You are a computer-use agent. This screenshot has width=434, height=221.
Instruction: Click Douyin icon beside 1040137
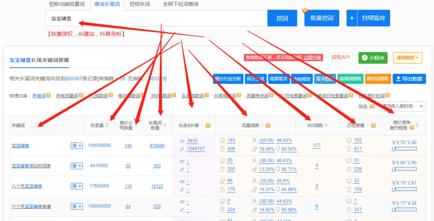point(182,149)
